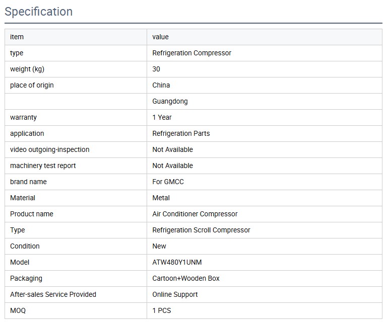Click the 'Refrigeration Parts' application value

181,133
